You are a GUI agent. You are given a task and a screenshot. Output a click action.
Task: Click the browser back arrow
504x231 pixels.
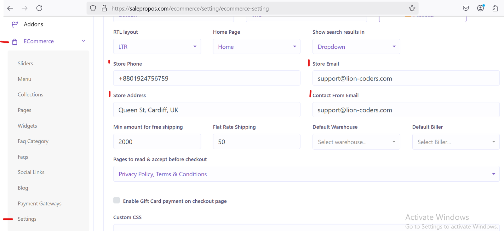click(x=10, y=8)
